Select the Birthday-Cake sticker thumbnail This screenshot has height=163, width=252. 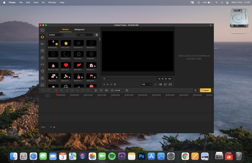coord(53,65)
